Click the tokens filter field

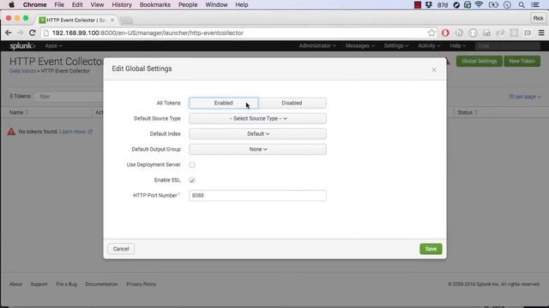[69, 97]
